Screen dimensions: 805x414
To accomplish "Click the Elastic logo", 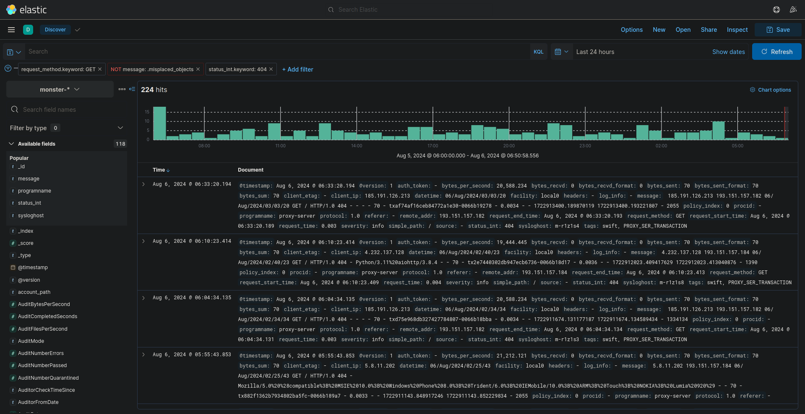I will 26,10.
